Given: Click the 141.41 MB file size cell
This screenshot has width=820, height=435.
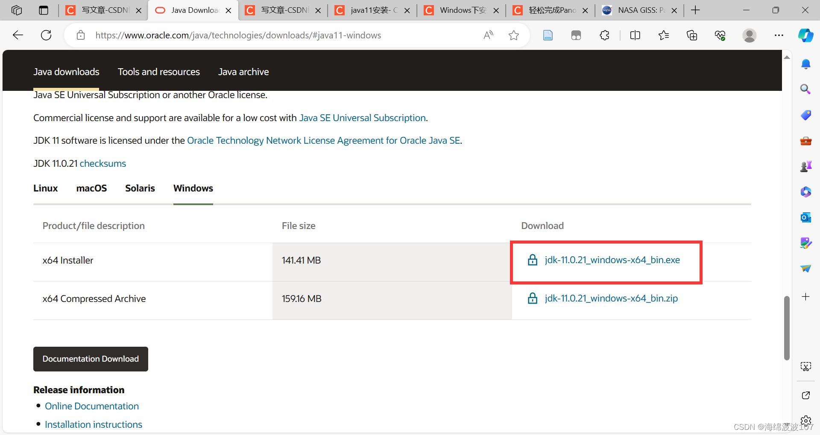Looking at the screenshot, I should tap(392, 262).
